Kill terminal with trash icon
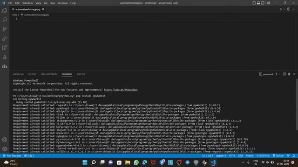Image resolution: width=298 pixels, height=167 pixels. (289, 74)
